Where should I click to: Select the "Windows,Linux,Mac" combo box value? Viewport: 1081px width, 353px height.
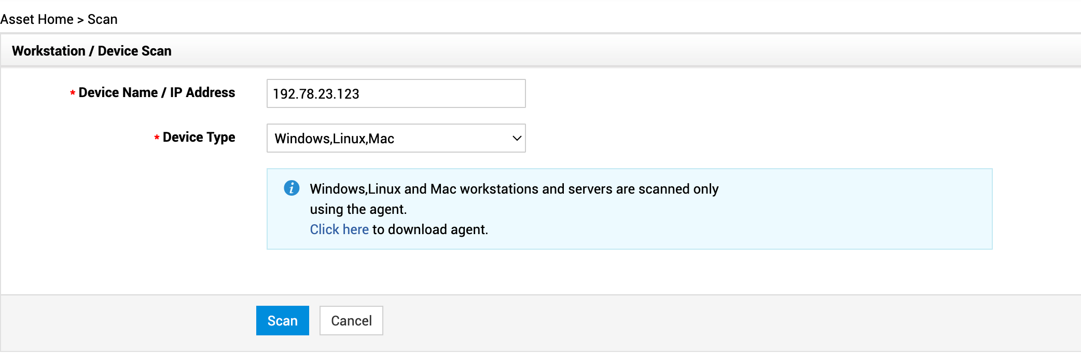point(335,139)
